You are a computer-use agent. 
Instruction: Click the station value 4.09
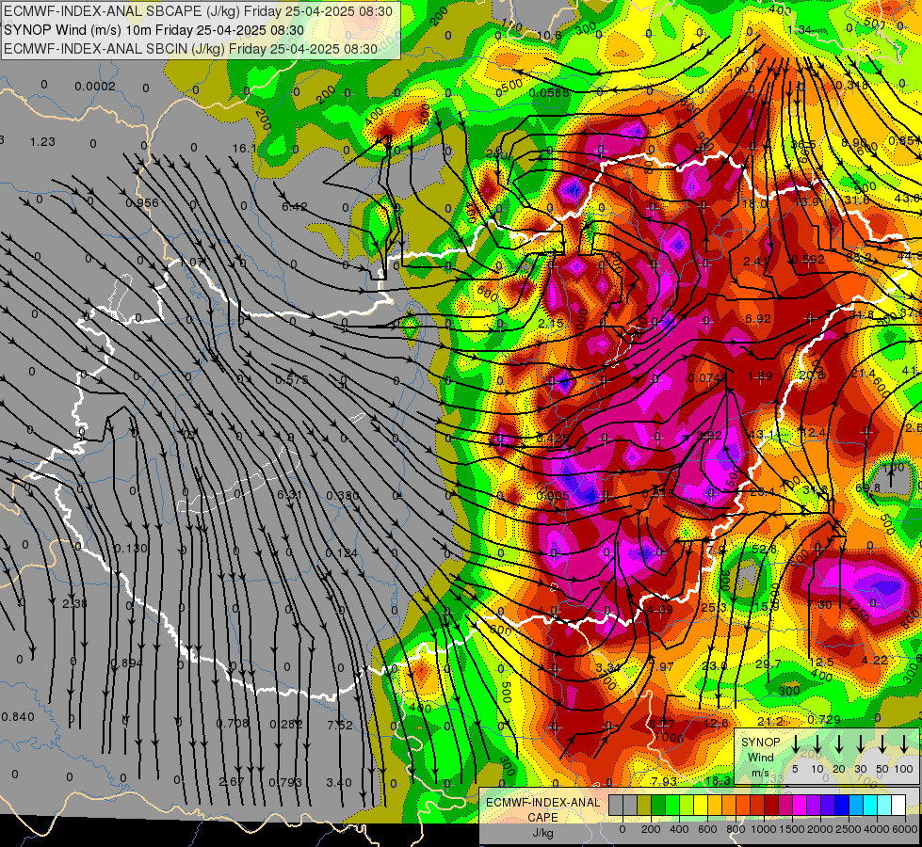660,609
